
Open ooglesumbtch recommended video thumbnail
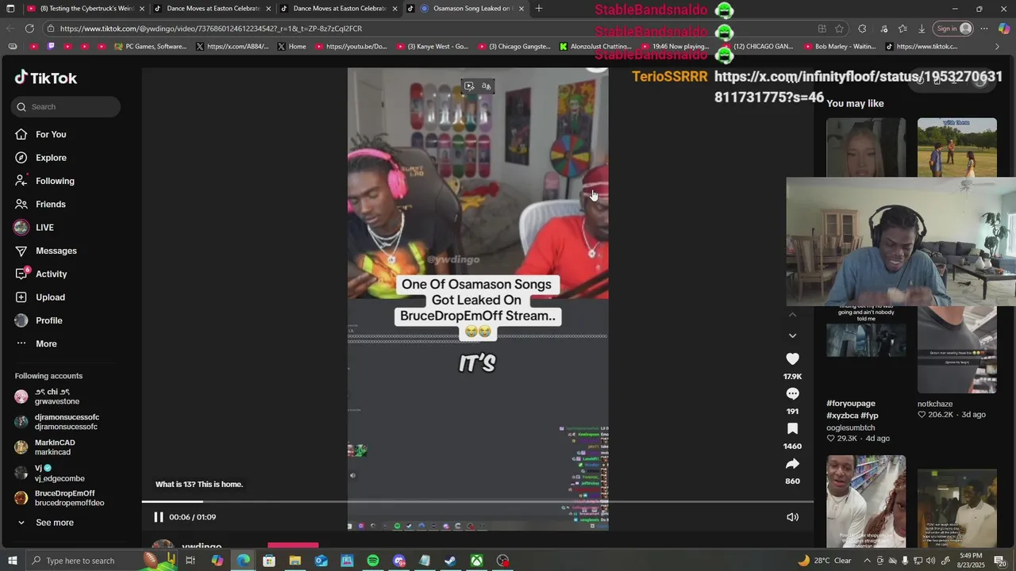(x=866, y=331)
